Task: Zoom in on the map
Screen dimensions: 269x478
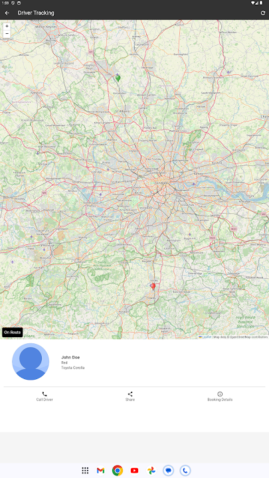Action: (x=7, y=26)
